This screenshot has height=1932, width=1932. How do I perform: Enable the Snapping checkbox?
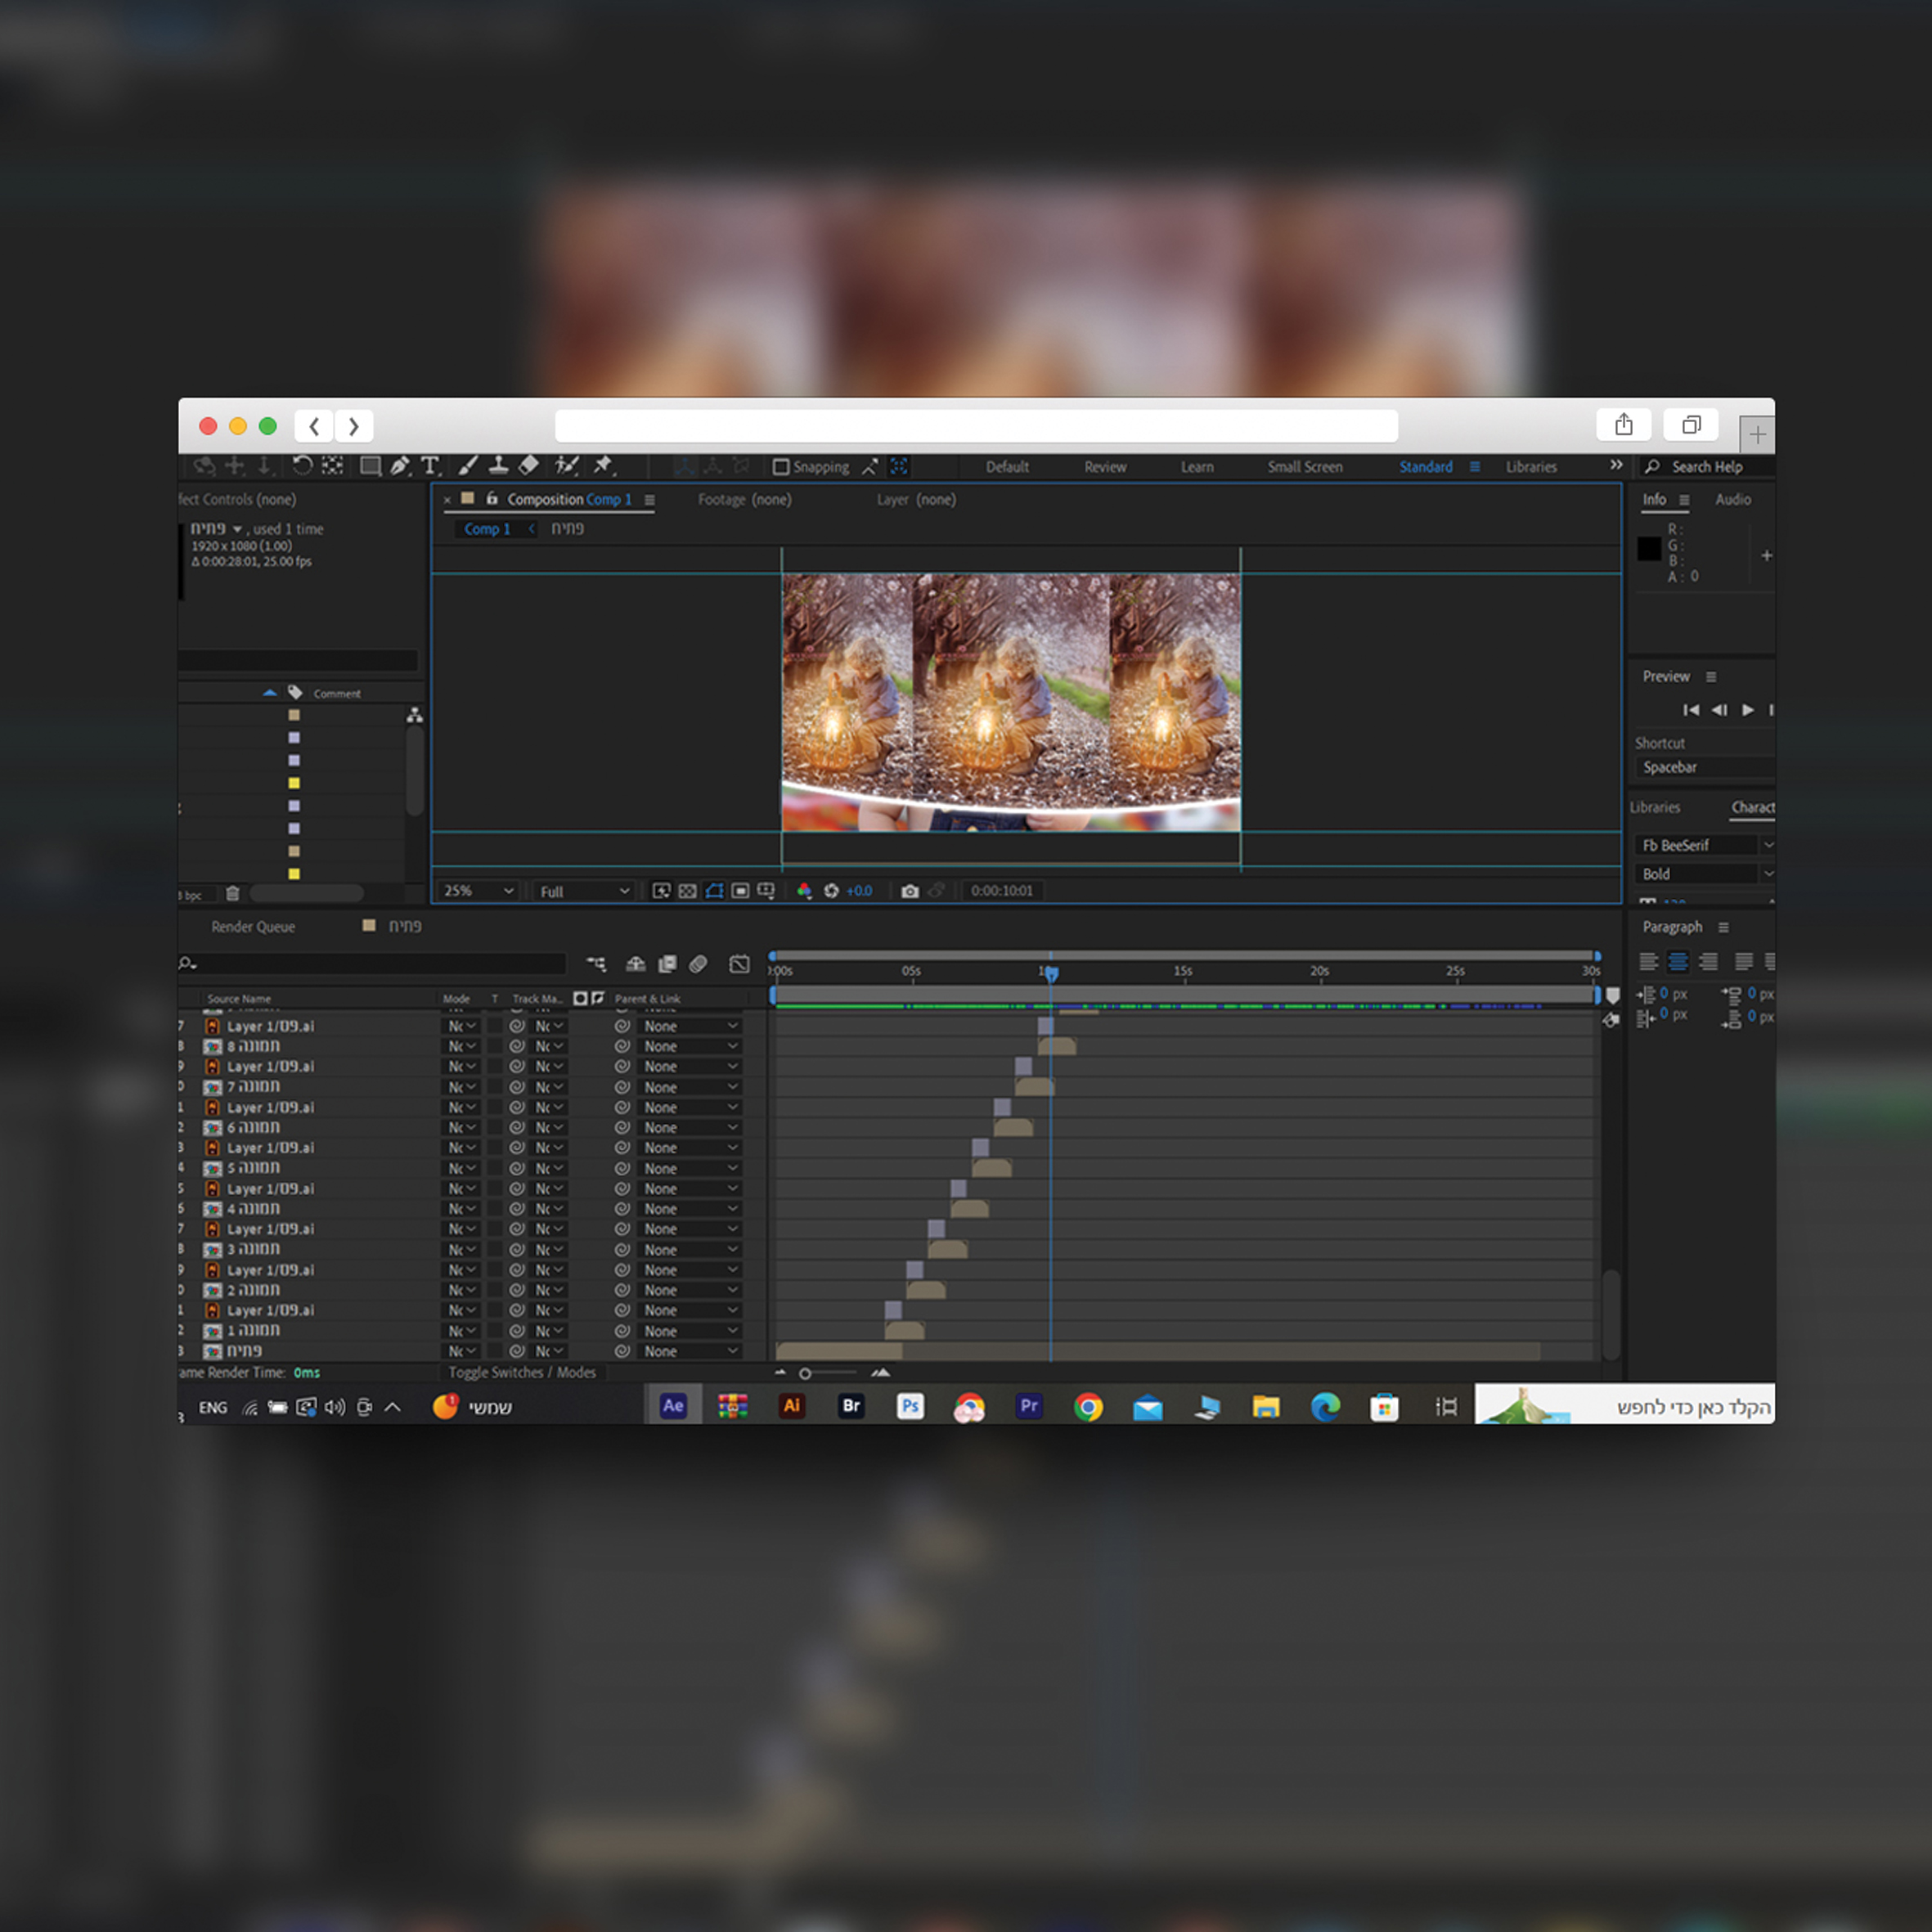(781, 467)
